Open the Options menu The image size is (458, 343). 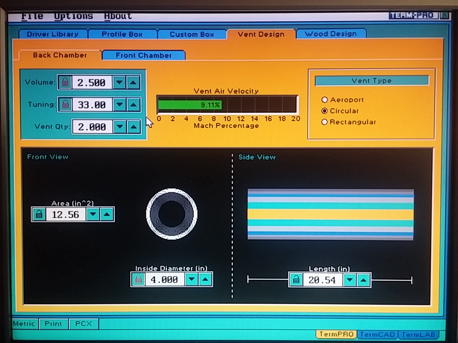73,16
